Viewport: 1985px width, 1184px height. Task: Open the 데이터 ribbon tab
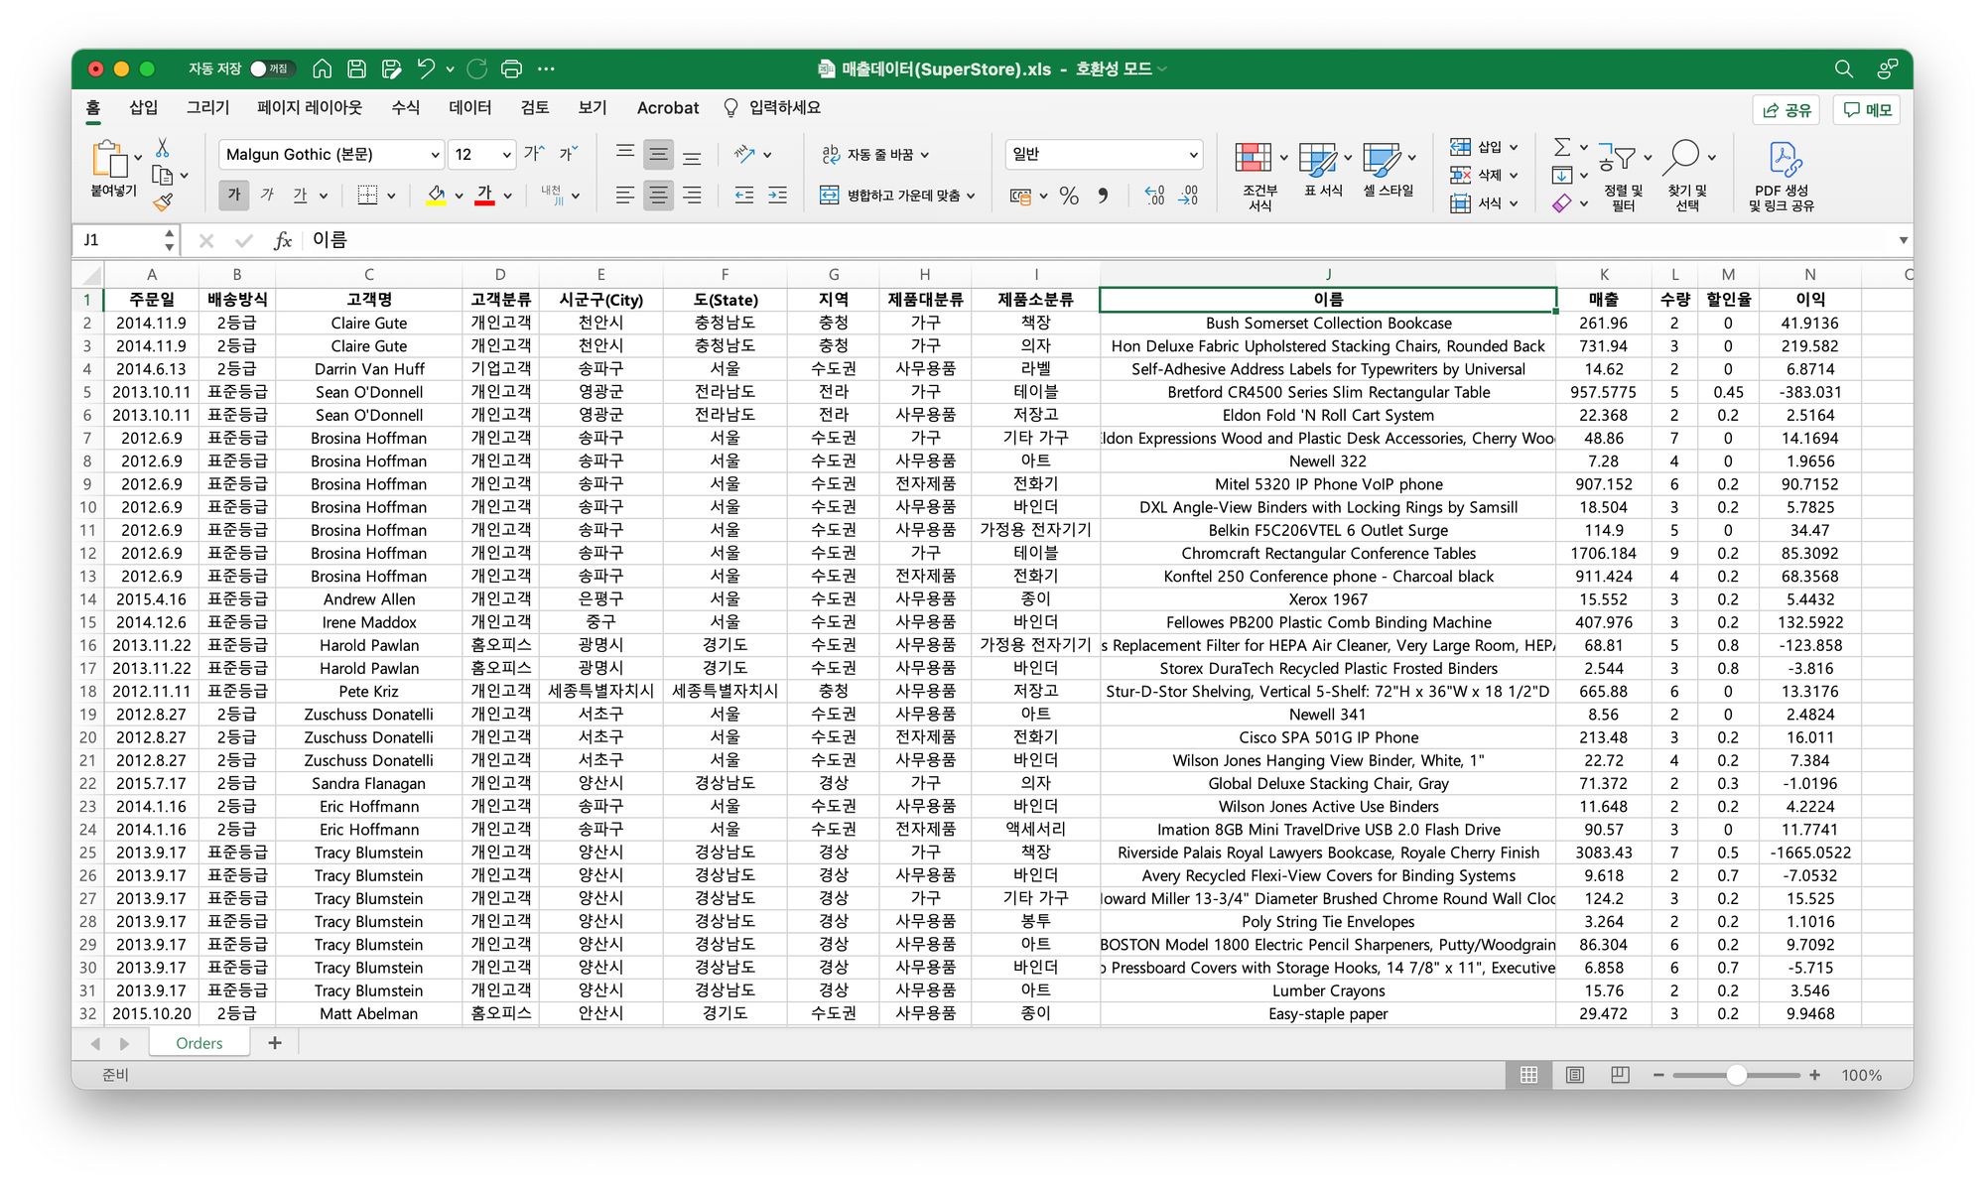click(469, 107)
